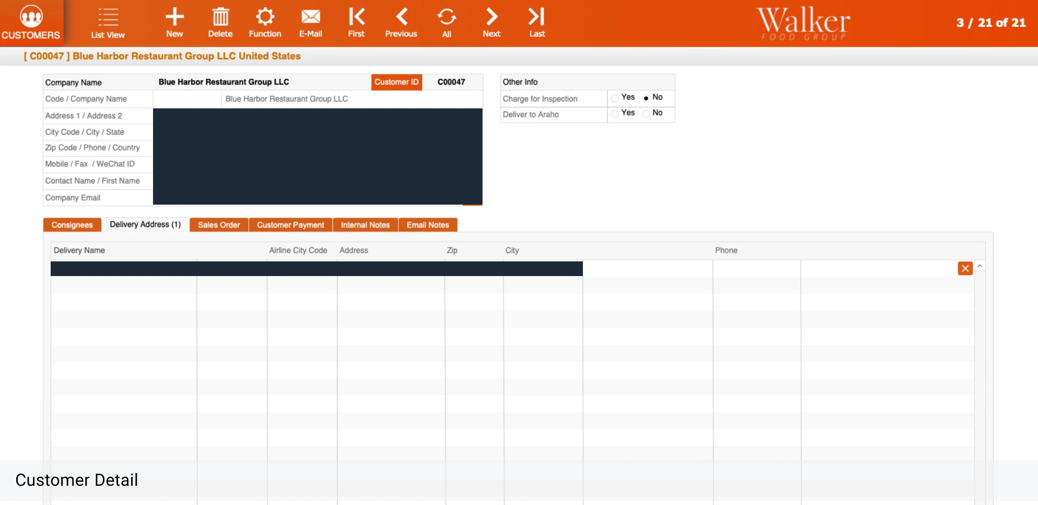Remove delivery address row with X
Viewport: 1038px width, 505px height.
pos(965,268)
